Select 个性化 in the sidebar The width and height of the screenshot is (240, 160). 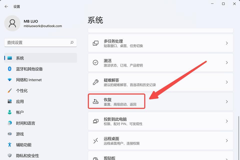(x=41, y=90)
